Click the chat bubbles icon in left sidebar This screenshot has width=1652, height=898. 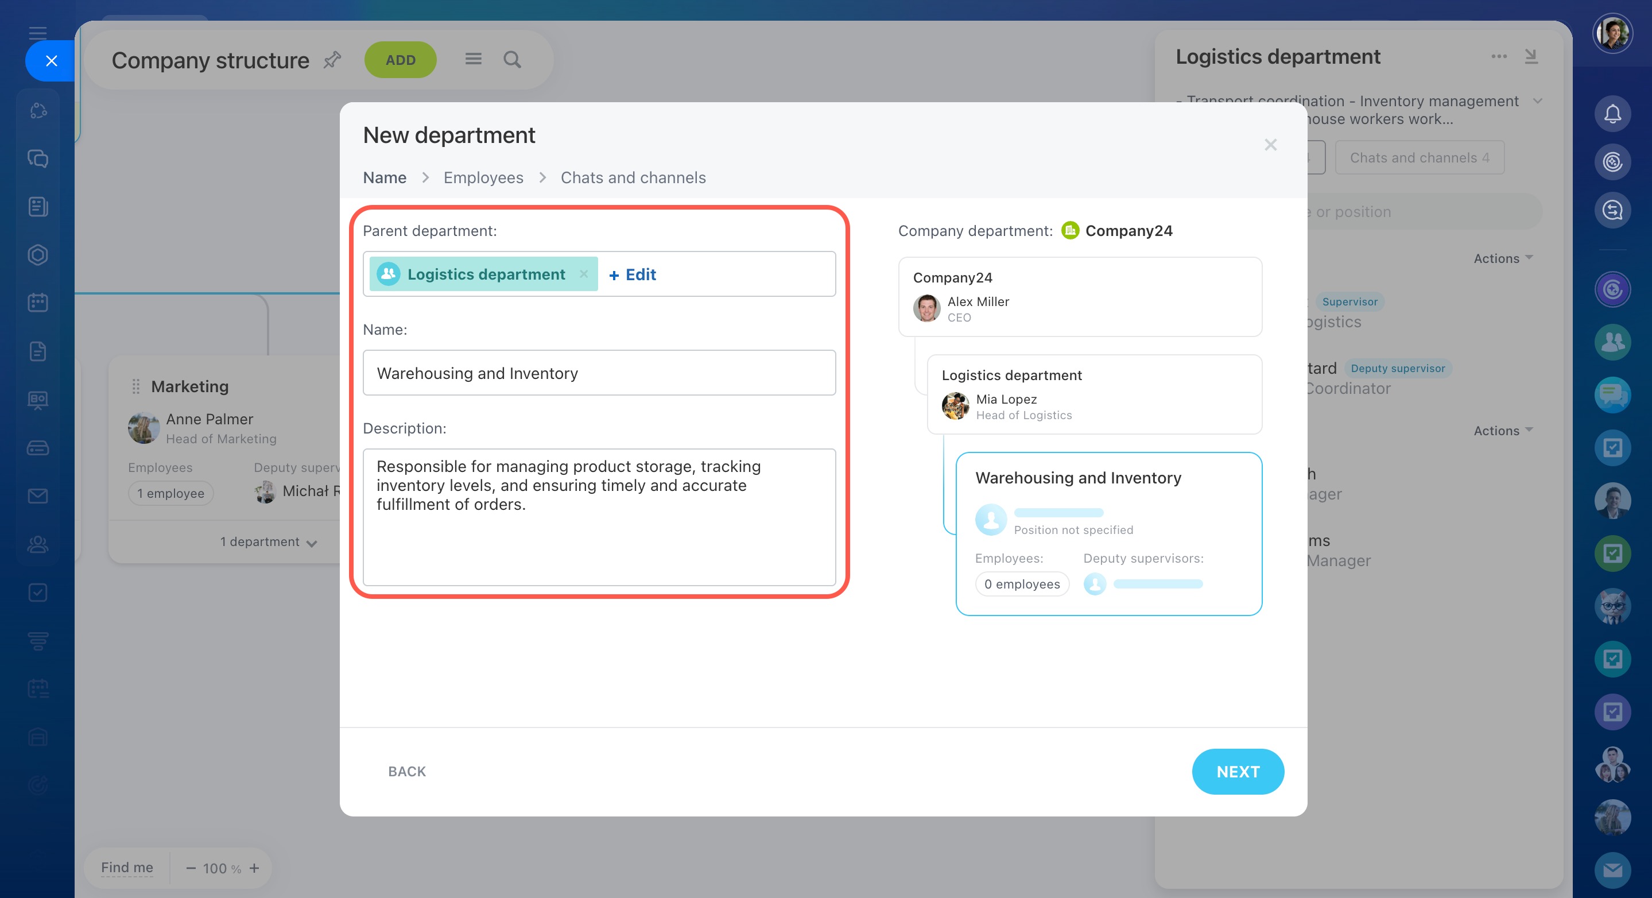38,158
